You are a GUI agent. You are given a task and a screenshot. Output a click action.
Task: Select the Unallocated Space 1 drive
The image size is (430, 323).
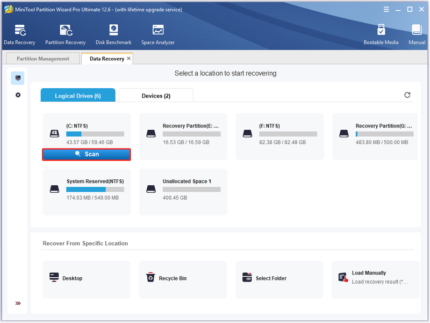coord(183,192)
